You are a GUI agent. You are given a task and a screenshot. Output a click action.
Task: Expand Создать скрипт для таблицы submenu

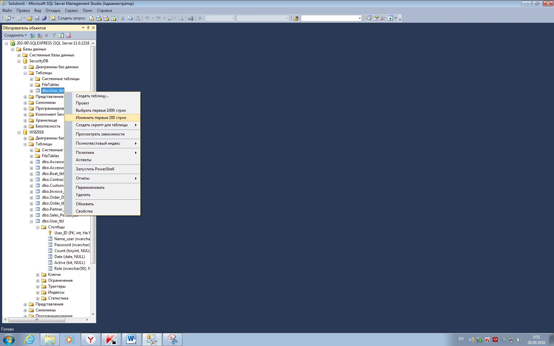click(102, 125)
